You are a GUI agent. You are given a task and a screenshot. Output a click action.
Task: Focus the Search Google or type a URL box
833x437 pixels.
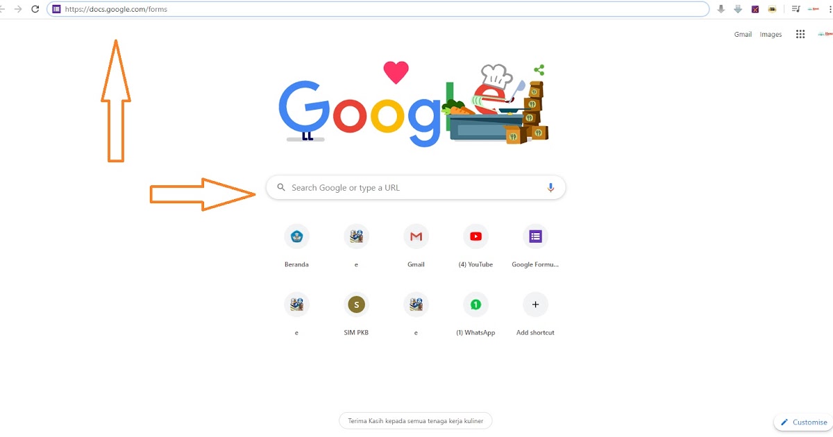tap(416, 187)
